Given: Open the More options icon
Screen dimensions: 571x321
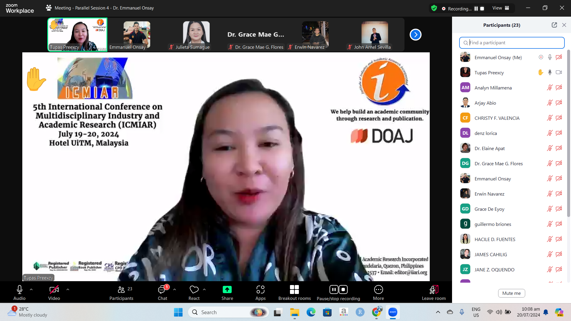Looking at the screenshot, I should (378, 290).
